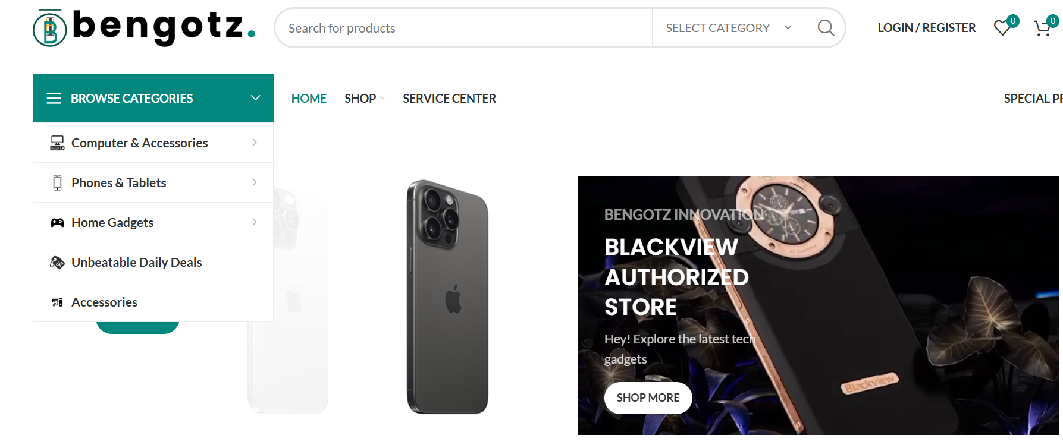Open the wishlist heart icon

click(x=1002, y=28)
